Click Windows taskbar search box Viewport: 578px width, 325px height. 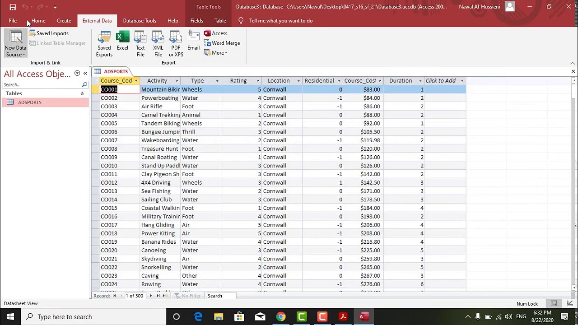pos(93,317)
